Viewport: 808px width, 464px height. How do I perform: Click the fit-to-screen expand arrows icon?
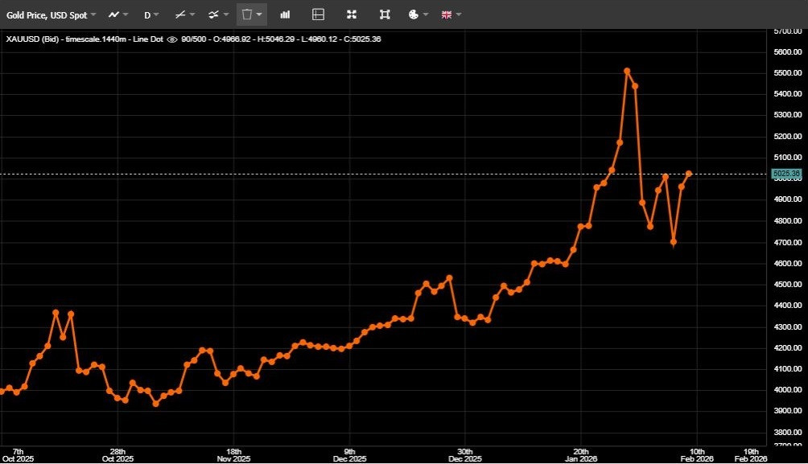351,14
